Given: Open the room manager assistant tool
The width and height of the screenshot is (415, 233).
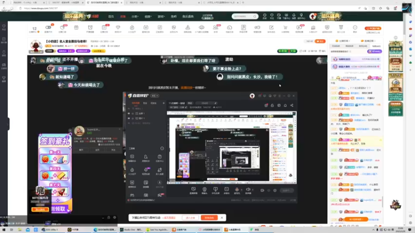Looking at the screenshot, I should 146,158.
